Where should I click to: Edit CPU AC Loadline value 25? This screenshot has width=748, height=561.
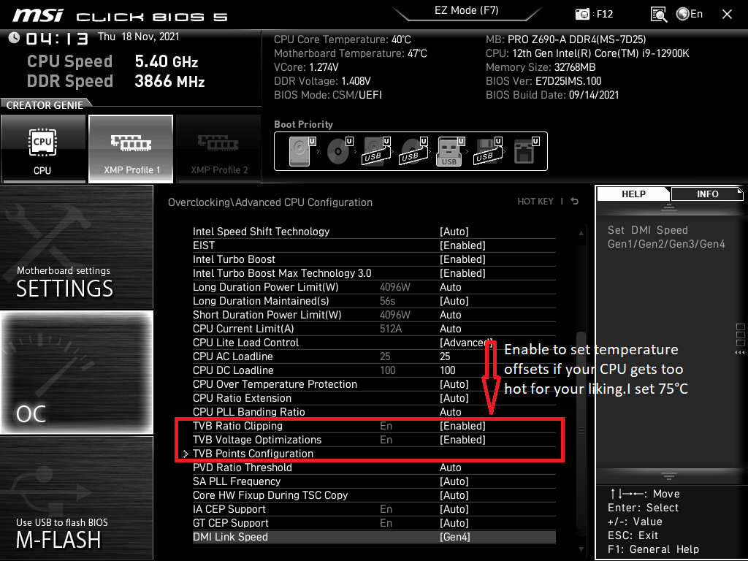[445, 356]
